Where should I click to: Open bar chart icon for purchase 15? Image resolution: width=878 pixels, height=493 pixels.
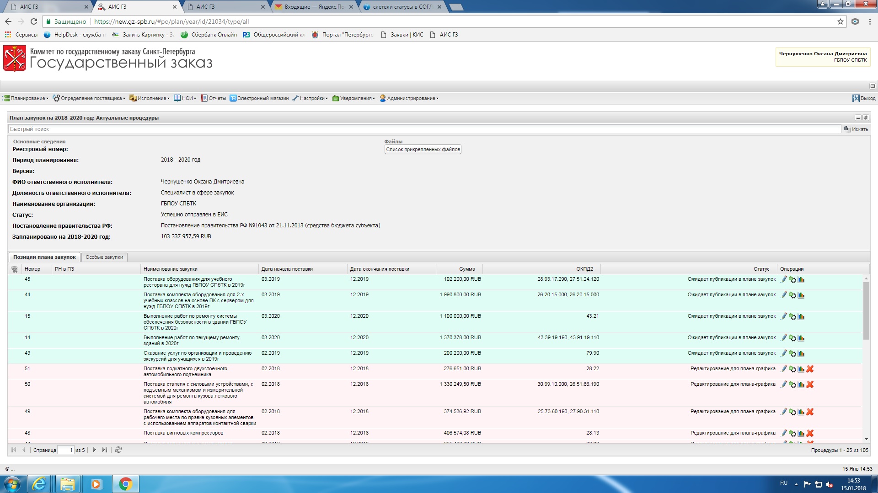(x=801, y=316)
